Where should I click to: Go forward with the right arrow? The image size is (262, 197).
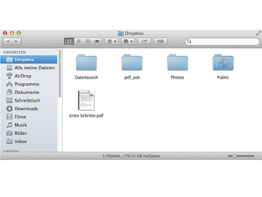click(16, 41)
